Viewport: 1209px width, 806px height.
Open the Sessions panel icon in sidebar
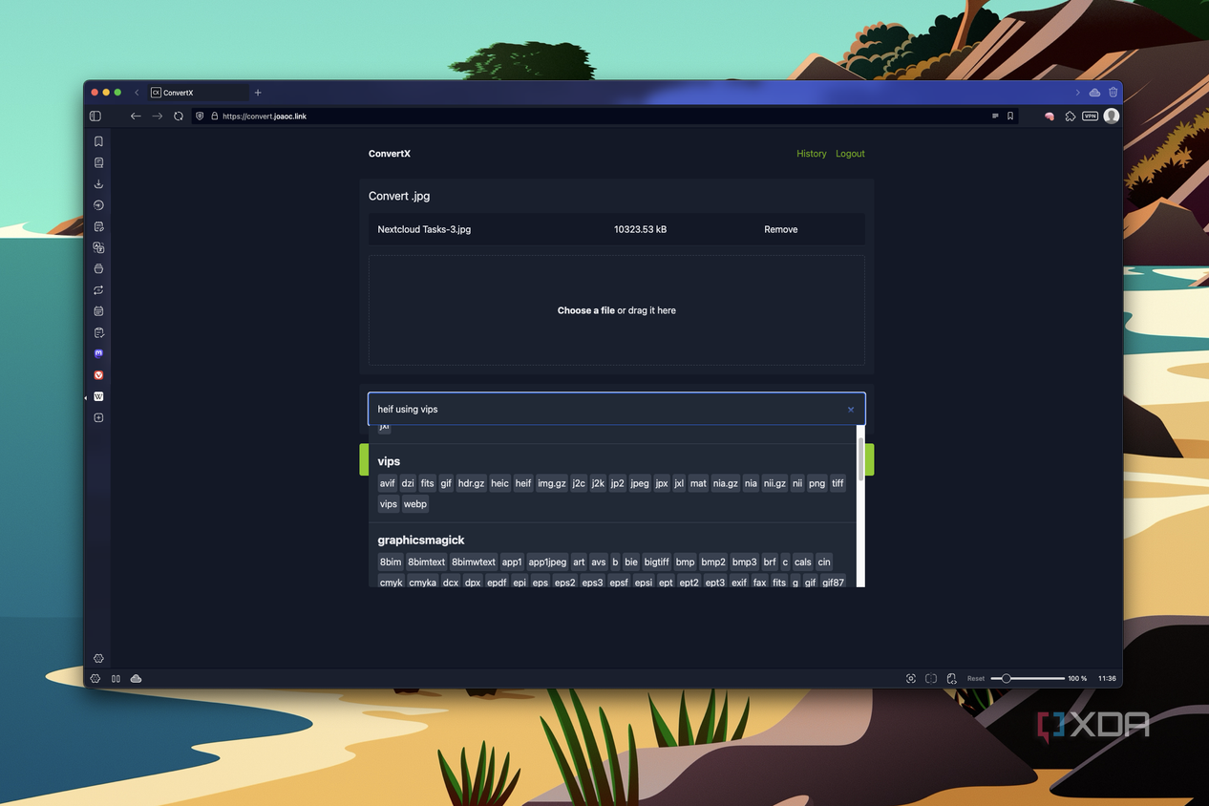pyautogui.click(x=98, y=290)
